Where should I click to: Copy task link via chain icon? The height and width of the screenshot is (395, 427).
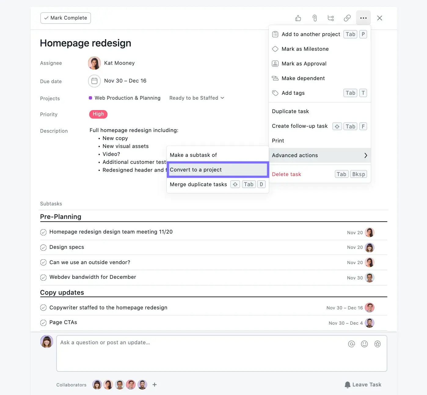click(x=347, y=18)
